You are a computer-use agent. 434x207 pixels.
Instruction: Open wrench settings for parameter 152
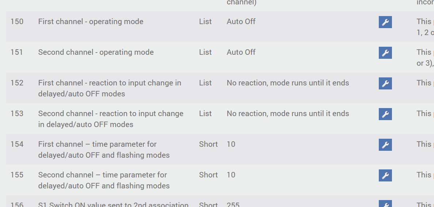tap(385, 84)
